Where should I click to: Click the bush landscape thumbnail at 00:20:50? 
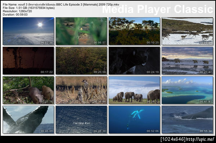81,61
